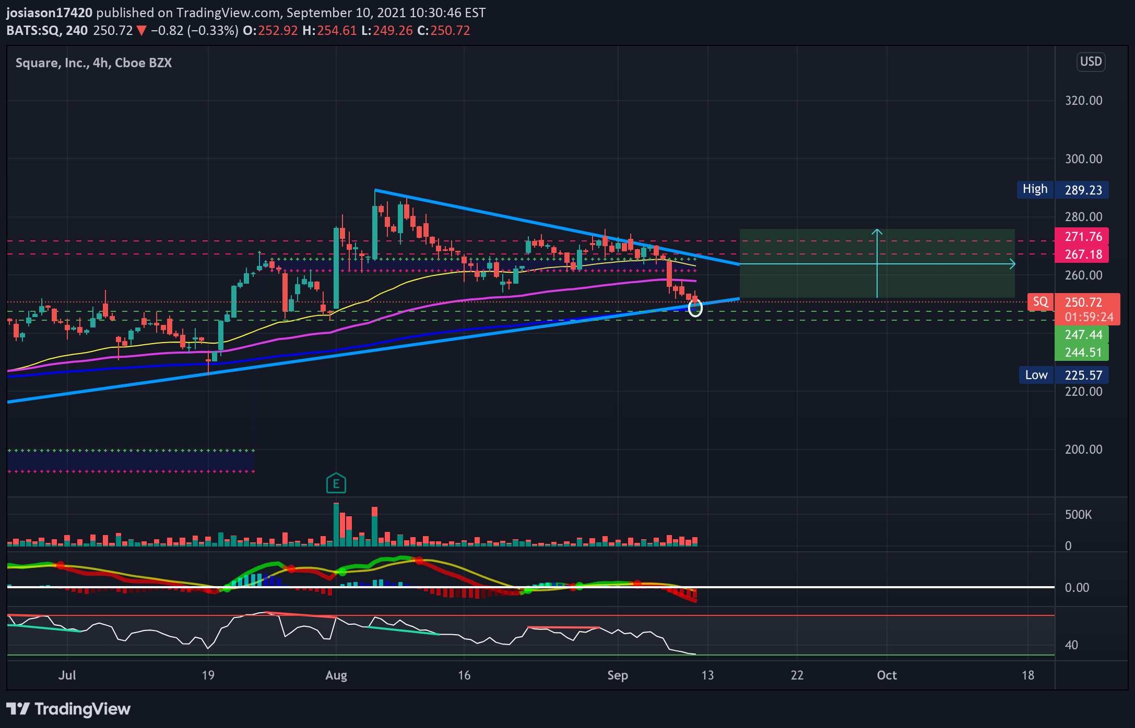Click the projection box's rightward arrow tip
The width and height of the screenshot is (1135, 728).
(x=1013, y=264)
